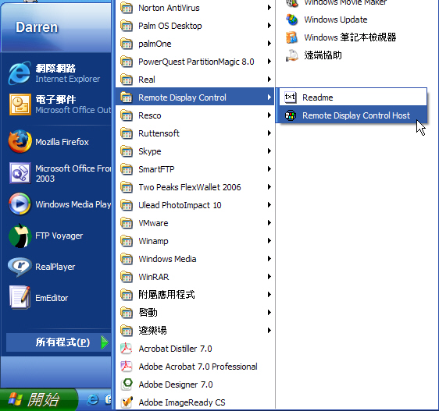Click the FTP Voyager icon
Screen dimensions: 439x411
coord(20,236)
